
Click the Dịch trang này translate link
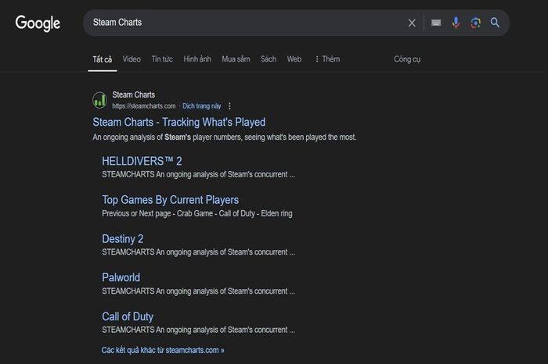(x=202, y=106)
